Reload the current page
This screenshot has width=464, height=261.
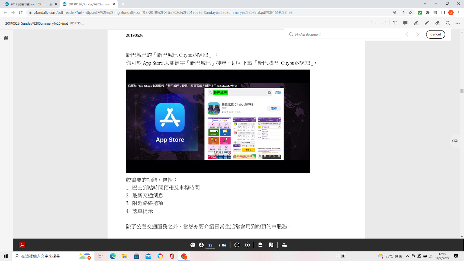coord(21,12)
